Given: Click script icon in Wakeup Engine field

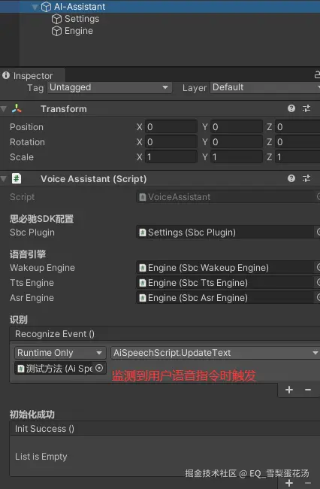Looking at the screenshot, I should coord(143,268).
